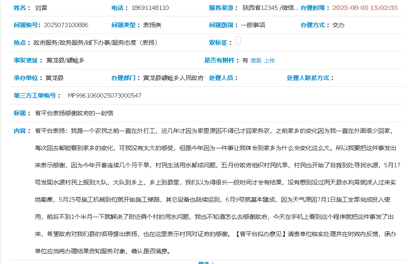Click the 内容 field label

(20, 131)
